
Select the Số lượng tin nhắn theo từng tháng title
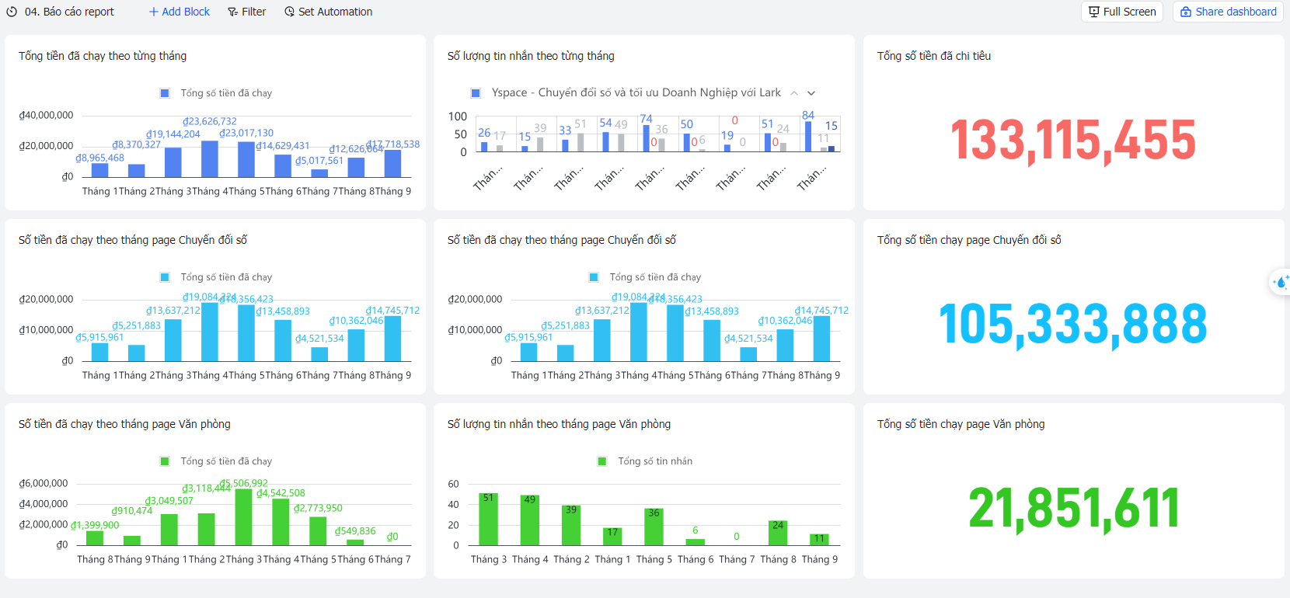click(x=531, y=56)
